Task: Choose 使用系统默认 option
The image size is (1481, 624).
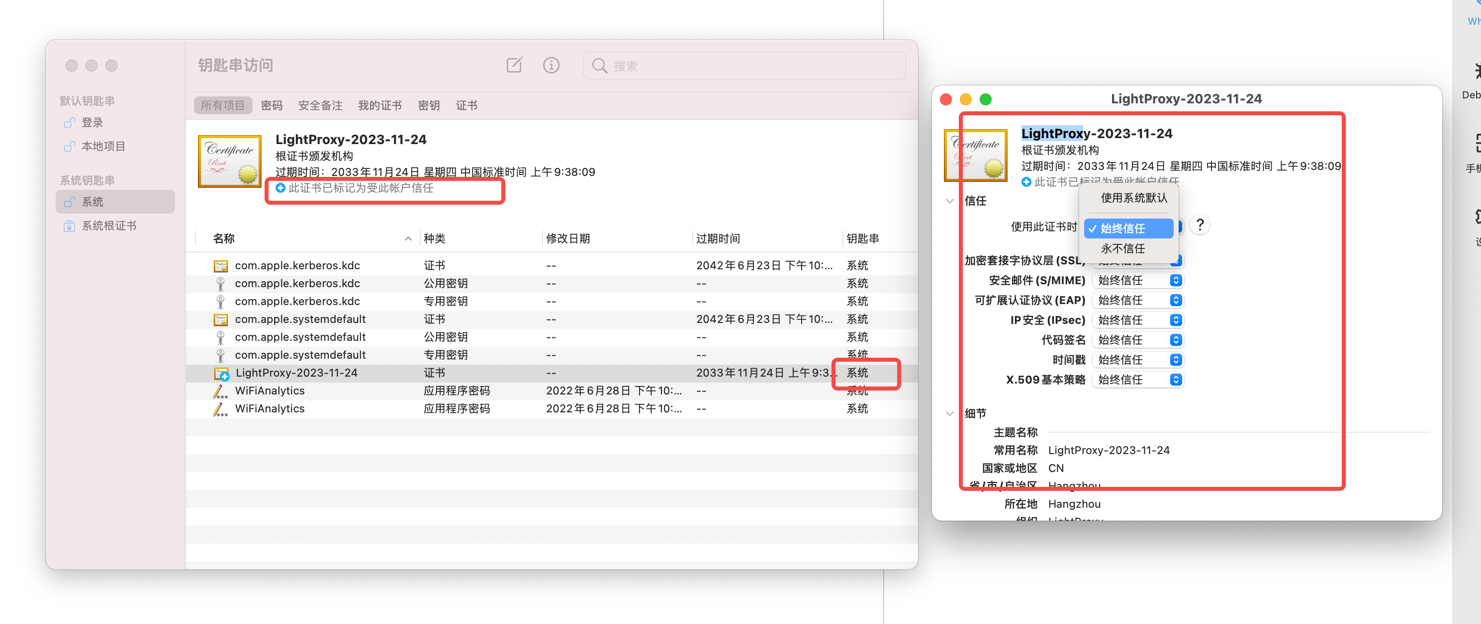Action: [1133, 198]
